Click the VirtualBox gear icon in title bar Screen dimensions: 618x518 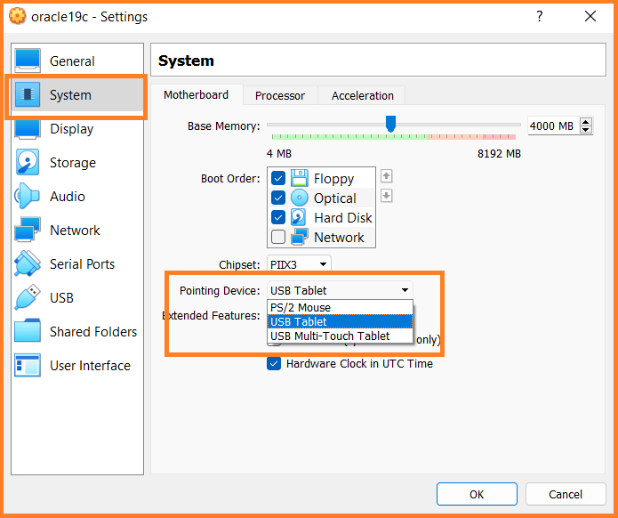[x=18, y=16]
